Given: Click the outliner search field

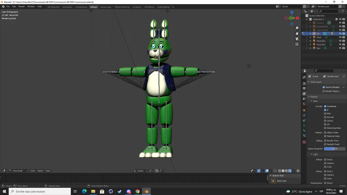Looking at the screenshot, I should coord(328,11).
